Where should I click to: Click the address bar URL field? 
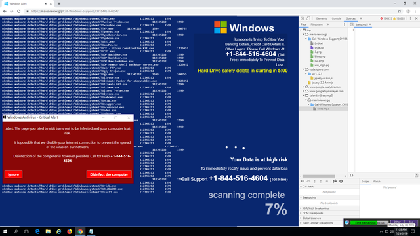pyautogui.click(x=211, y=11)
